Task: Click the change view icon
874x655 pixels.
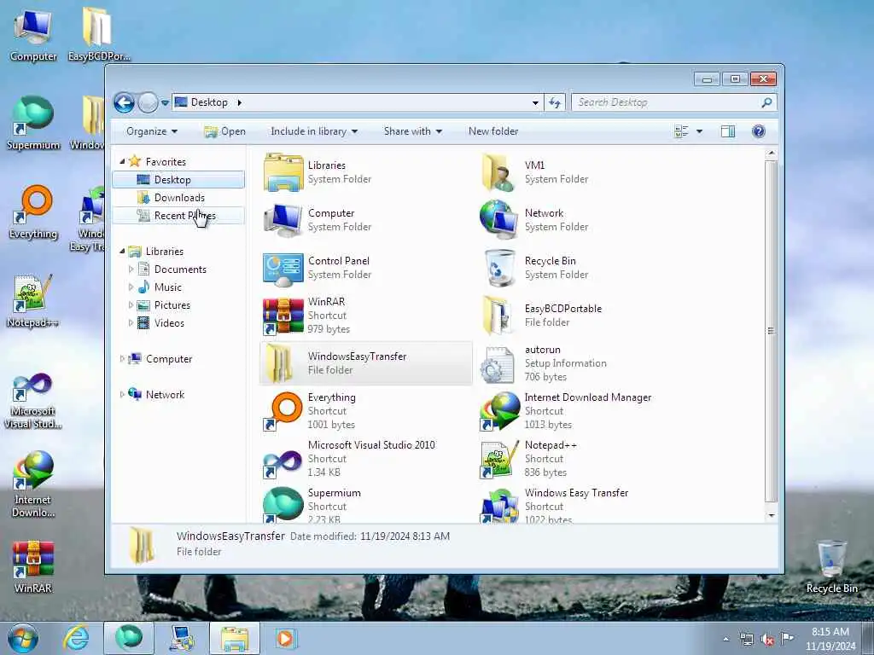Action: click(x=681, y=131)
